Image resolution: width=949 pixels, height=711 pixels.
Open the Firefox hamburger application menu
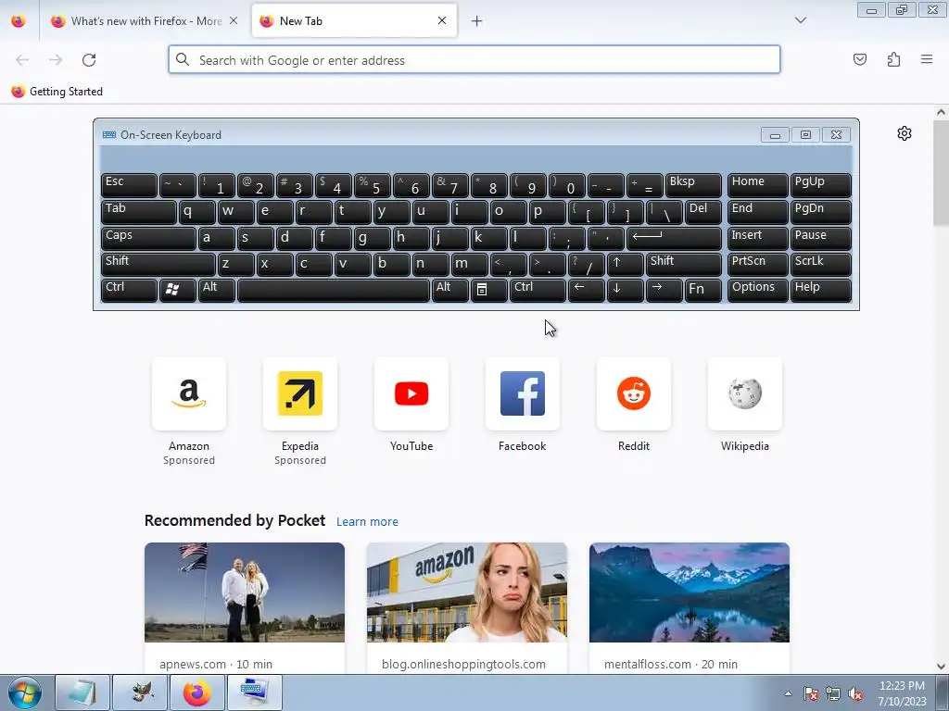coord(927,59)
